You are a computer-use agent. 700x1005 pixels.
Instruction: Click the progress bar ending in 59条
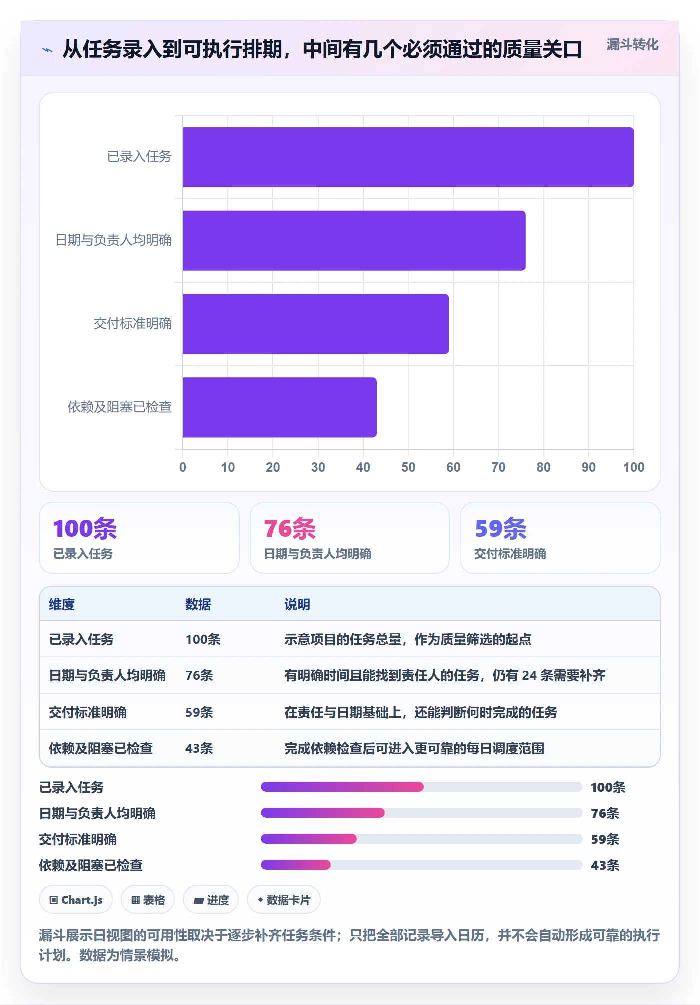[x=421, y=839]
